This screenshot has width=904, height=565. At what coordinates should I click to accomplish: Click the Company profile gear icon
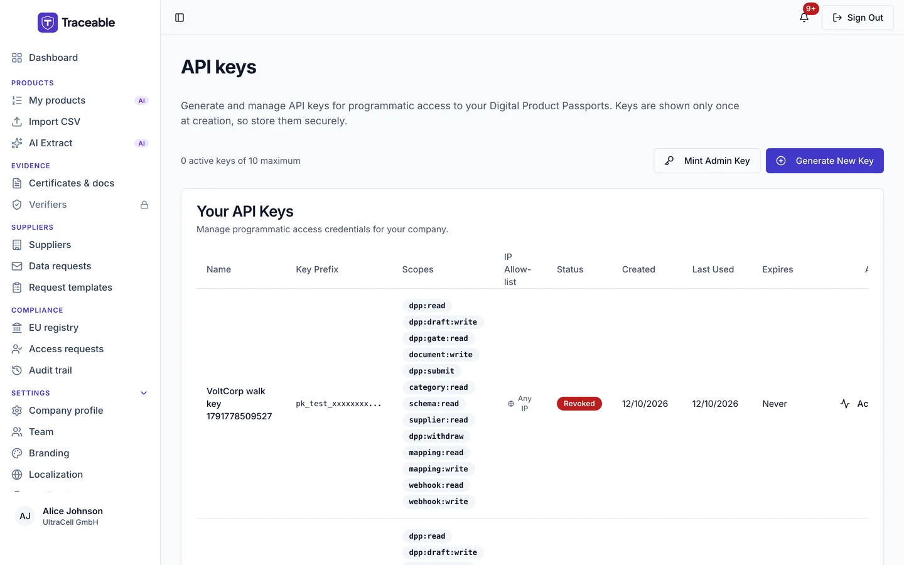pos(17,411)
